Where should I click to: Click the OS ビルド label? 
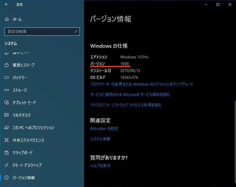pos(98,77)
